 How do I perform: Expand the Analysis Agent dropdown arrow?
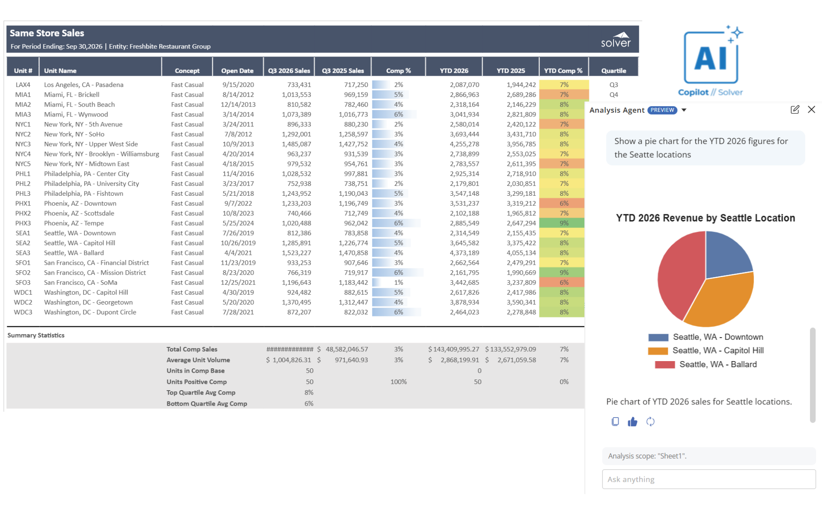click(684, 110)
